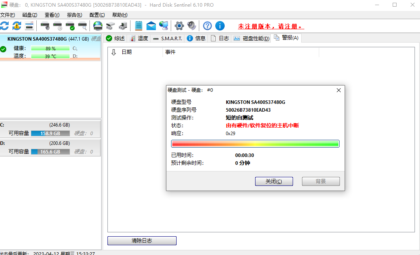Click the (200.6 GB) D: size text

[59, 143]
